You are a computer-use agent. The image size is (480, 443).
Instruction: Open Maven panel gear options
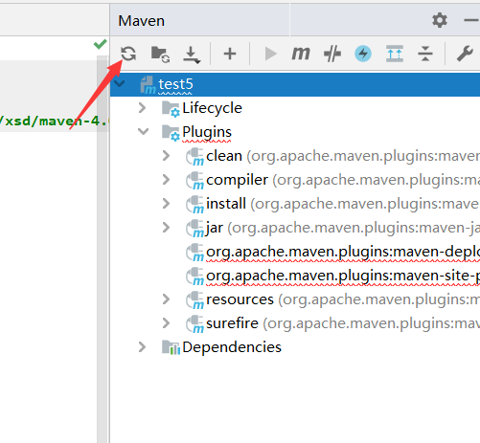click(440, 20)
